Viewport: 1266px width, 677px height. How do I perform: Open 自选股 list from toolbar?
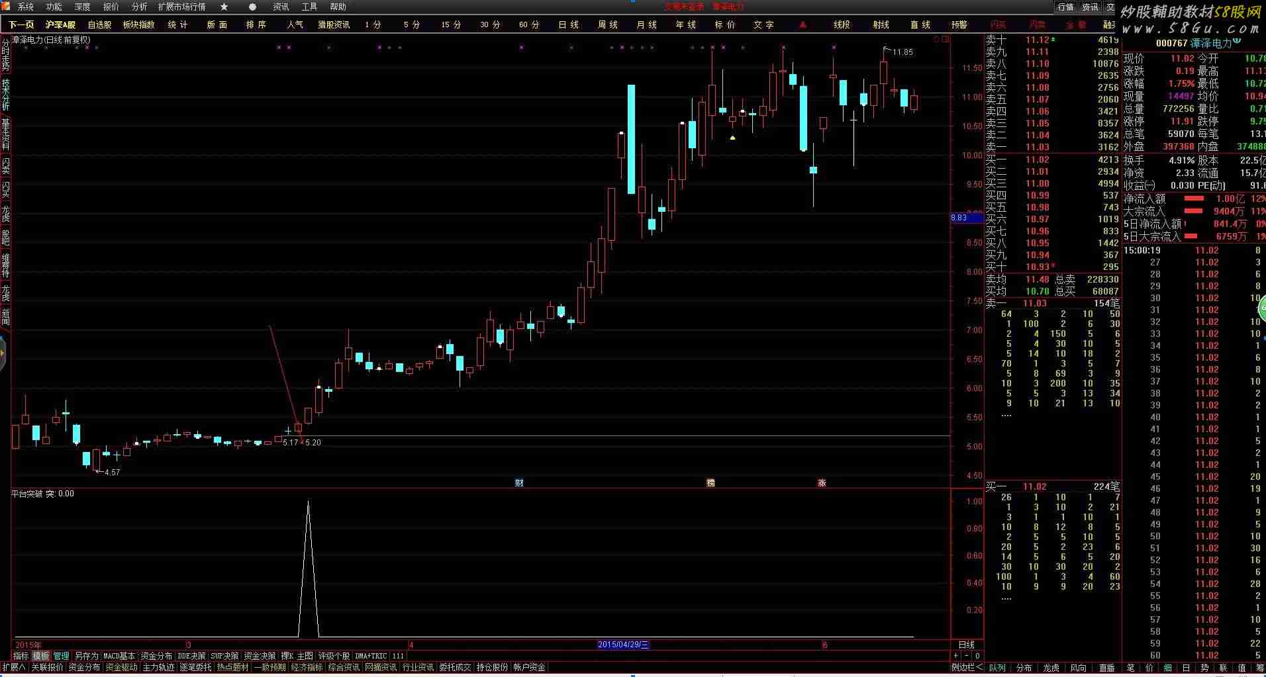pos(99,24)
